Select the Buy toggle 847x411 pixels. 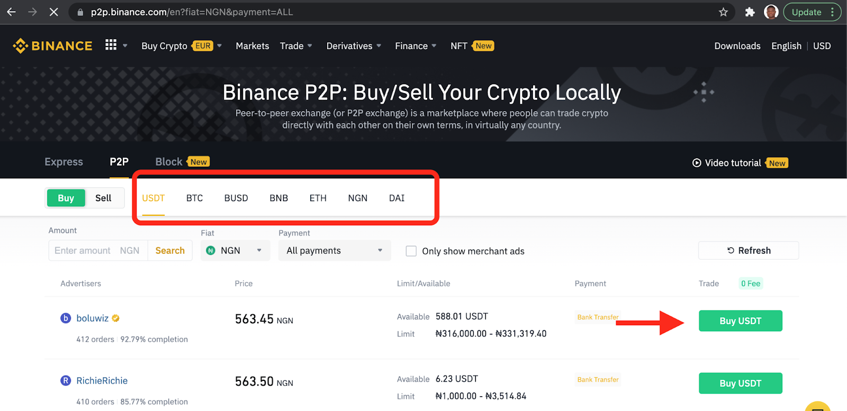66,198
